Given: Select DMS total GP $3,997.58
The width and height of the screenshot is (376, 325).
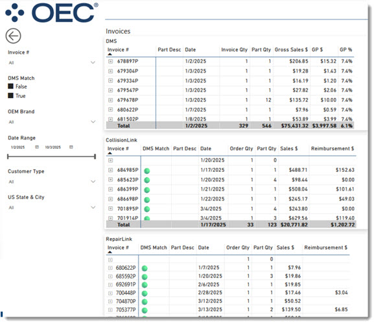Looking at the screenshot, I should tap(324, 126).
